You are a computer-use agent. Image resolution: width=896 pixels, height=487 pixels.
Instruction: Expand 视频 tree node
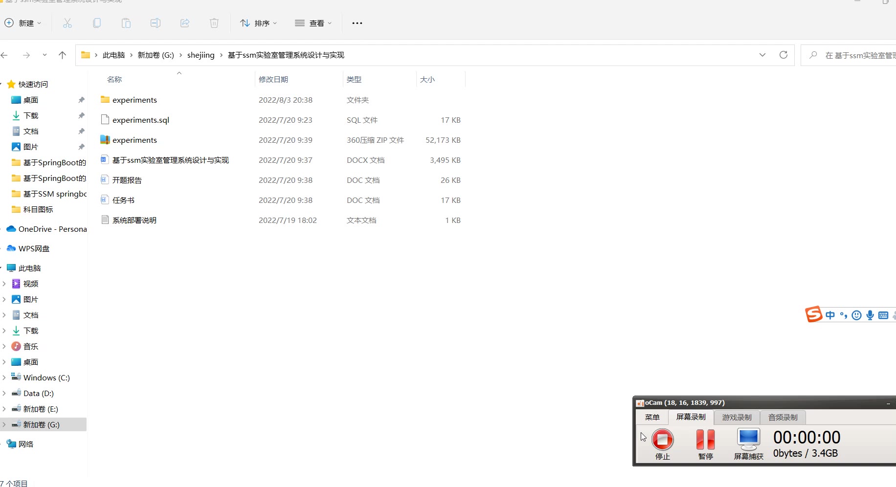point(4,284)
